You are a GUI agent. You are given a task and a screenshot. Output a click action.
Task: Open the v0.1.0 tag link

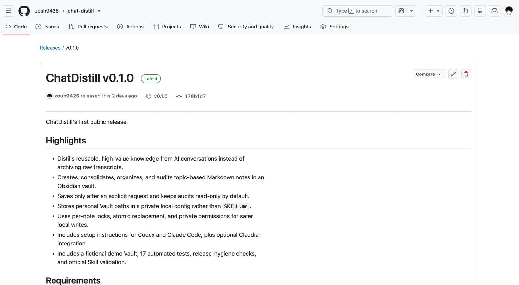(157, 96)
